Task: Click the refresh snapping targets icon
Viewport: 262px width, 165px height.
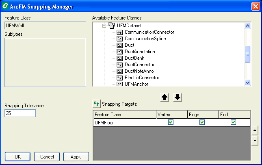Action: click(x=97, y=104)
